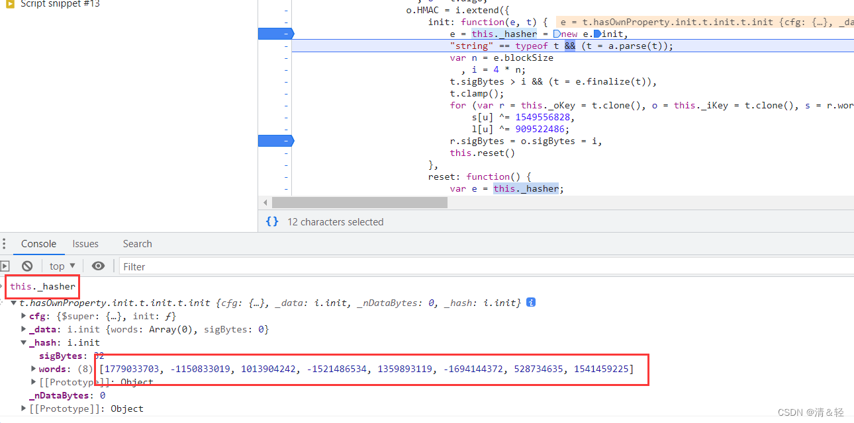Click the Script snippet #13 file icon

pyautogui.click(x=10, y=4)
